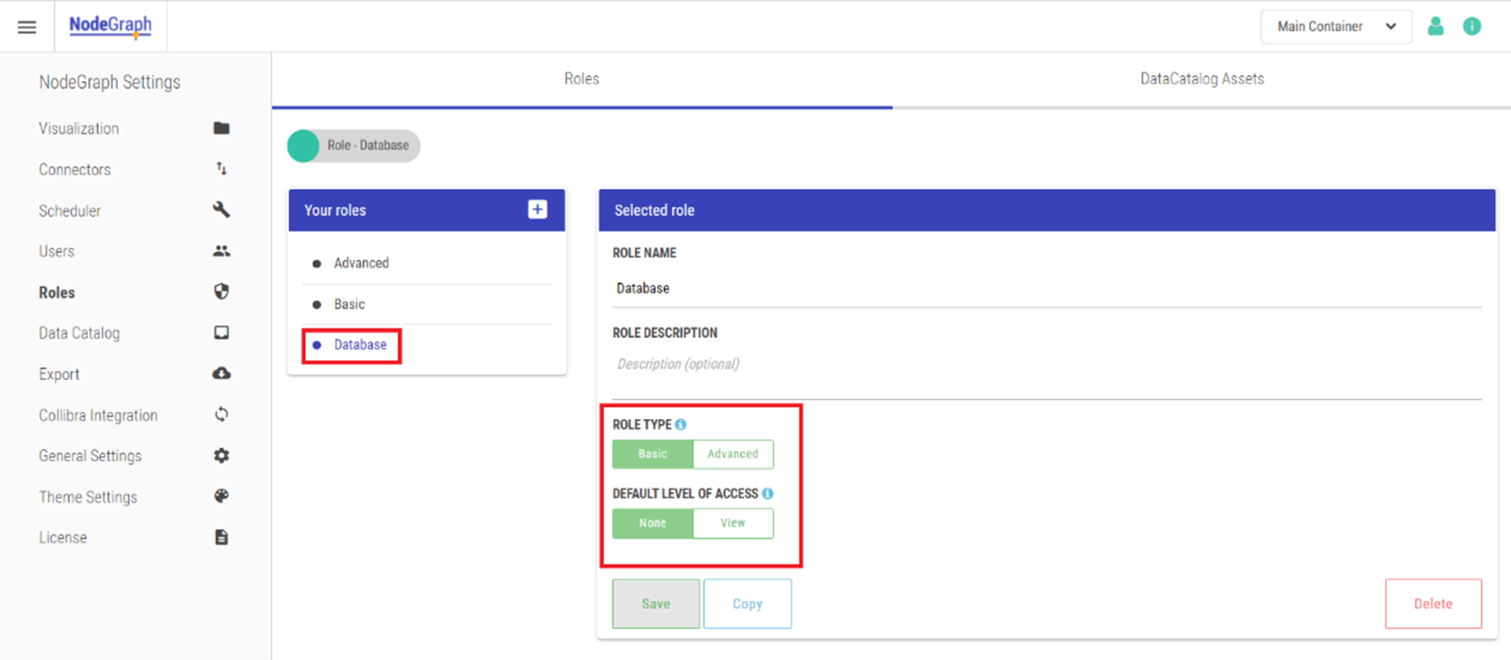Copy the selected role

pos(747,604)
